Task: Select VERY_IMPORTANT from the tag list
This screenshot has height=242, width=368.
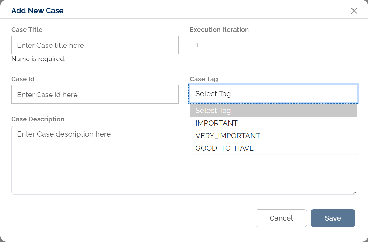Action: [x=228, y=135]
